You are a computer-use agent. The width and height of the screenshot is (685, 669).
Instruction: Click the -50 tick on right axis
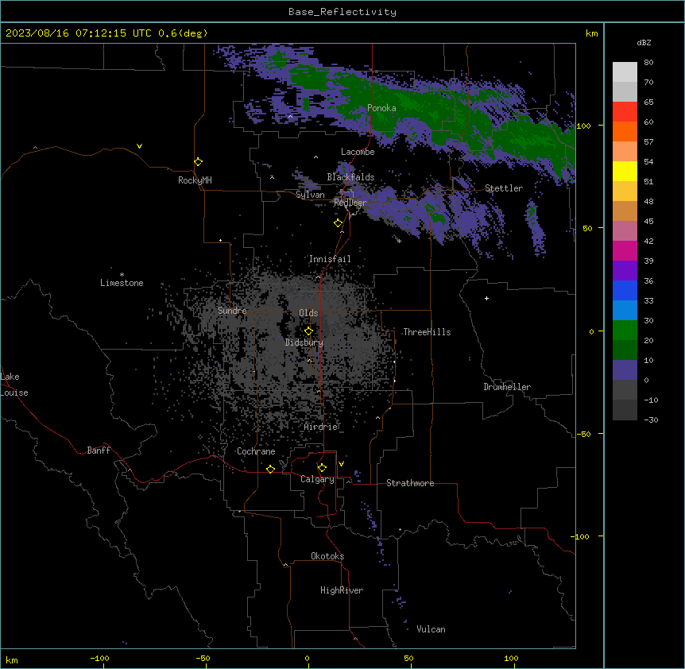[x=583, y=434]
